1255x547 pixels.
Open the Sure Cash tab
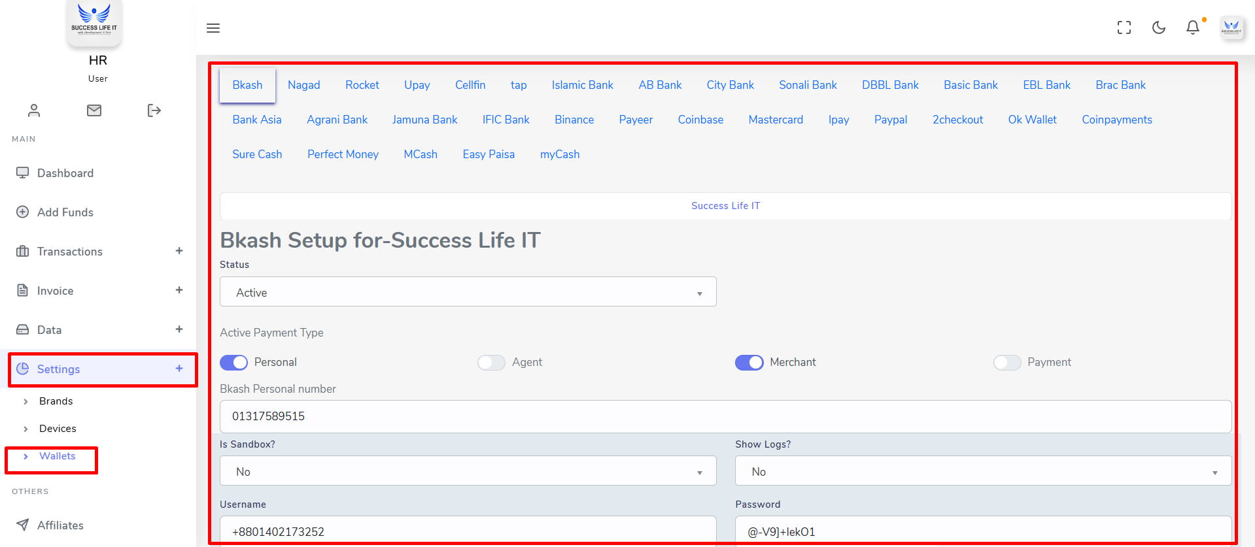pyautogui.click(x=257, y=154)
